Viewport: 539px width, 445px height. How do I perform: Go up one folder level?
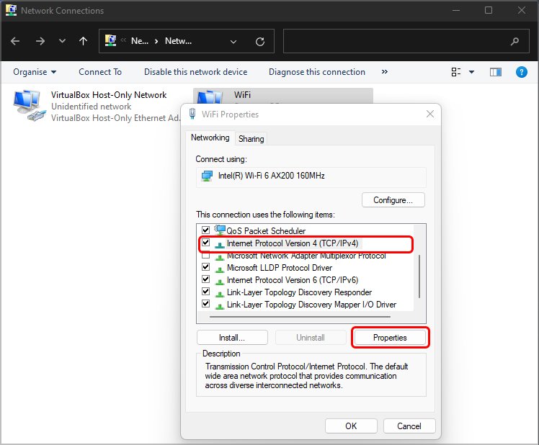coord(83,41)
